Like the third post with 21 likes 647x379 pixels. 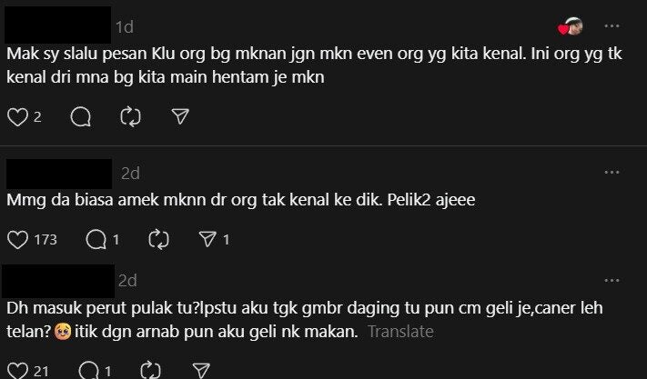click(x=18, y=370)
